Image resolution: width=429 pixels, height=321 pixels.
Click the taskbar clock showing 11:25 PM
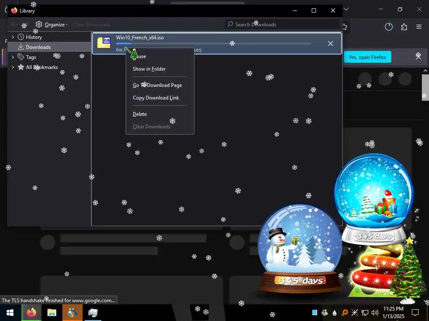pos(393,313)
